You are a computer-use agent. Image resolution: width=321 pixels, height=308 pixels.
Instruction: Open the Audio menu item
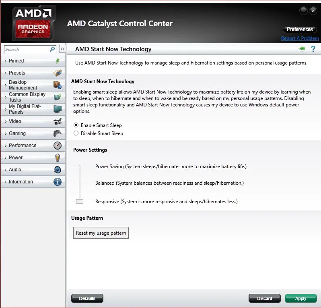[x=33, y=170]
